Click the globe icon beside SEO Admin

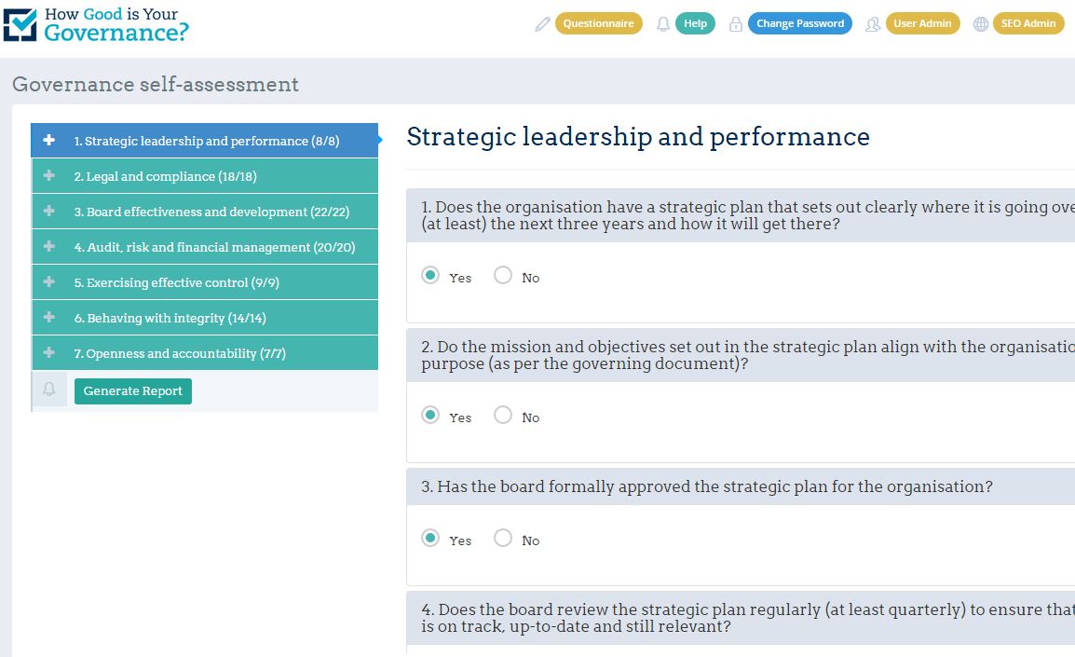[981, 24]
